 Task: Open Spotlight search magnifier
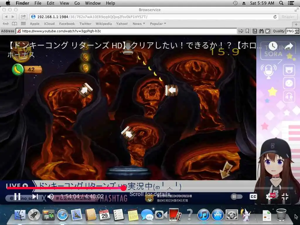click(x=281, y=3)
